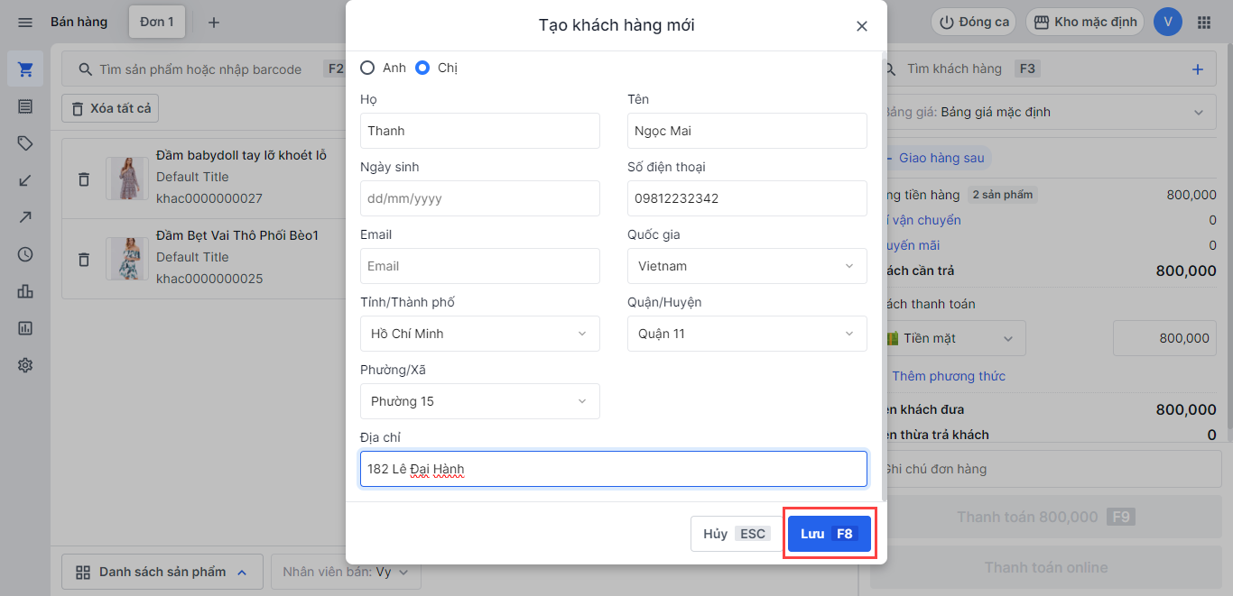Add new customer with plus icon

[1198, 69]
